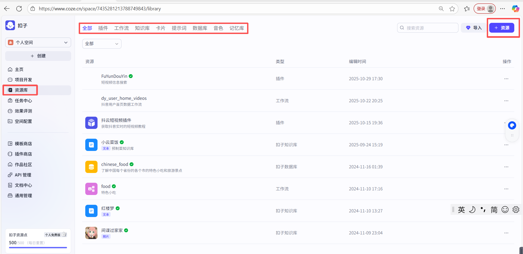The height and width of the screenshot is (254, 523).
Task: Toggle IME 英 language mode
Action: click(461, 210)
